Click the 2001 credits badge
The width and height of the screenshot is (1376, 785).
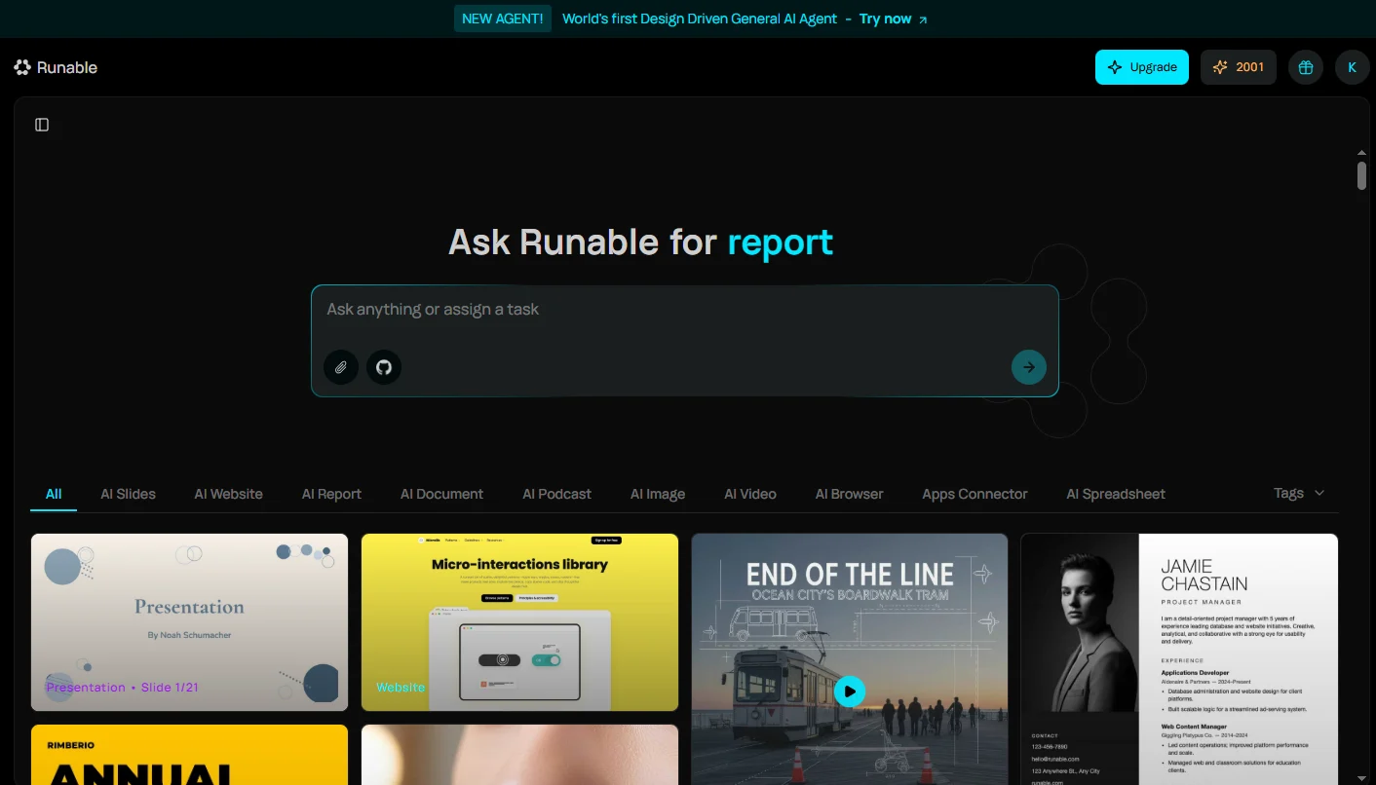(1238, 67)
